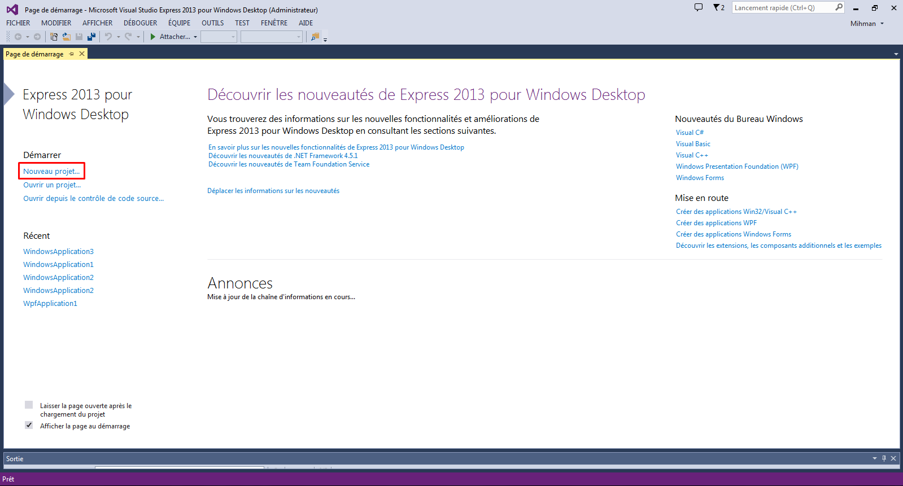
Task: Toggle 'Laisser la page ouverte après le chargement'
Action: (x=29, y=405)
